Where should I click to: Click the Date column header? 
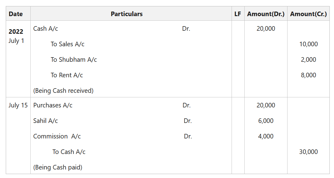click(x=16, y=14)
